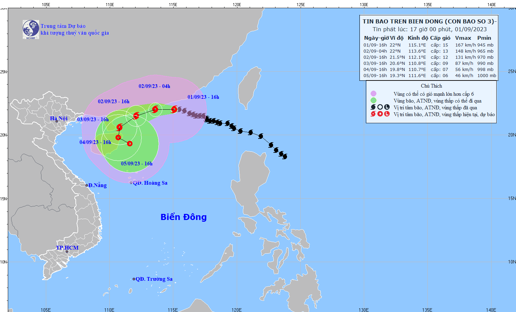Click the '125E' longitude axis label
The width and height of the screenshot is (516, 312).
(300, 4)
